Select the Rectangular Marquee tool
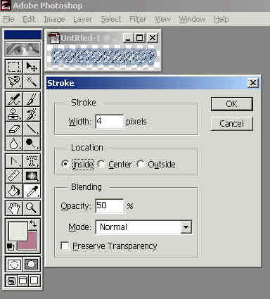Image resolution: width=270 pixels, height=299 pixels. (x=14, y=67)
